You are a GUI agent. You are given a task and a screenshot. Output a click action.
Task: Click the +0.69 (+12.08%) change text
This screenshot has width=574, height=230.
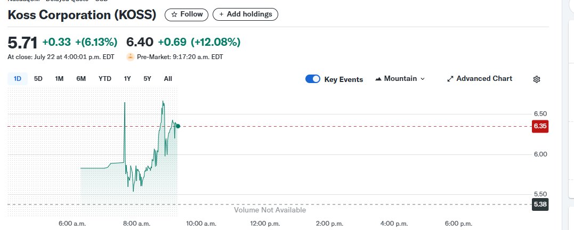pyautogui.click(x=199, y=42)
